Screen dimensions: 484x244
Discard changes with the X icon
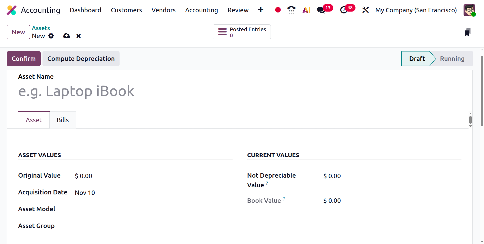pos(78,36)
